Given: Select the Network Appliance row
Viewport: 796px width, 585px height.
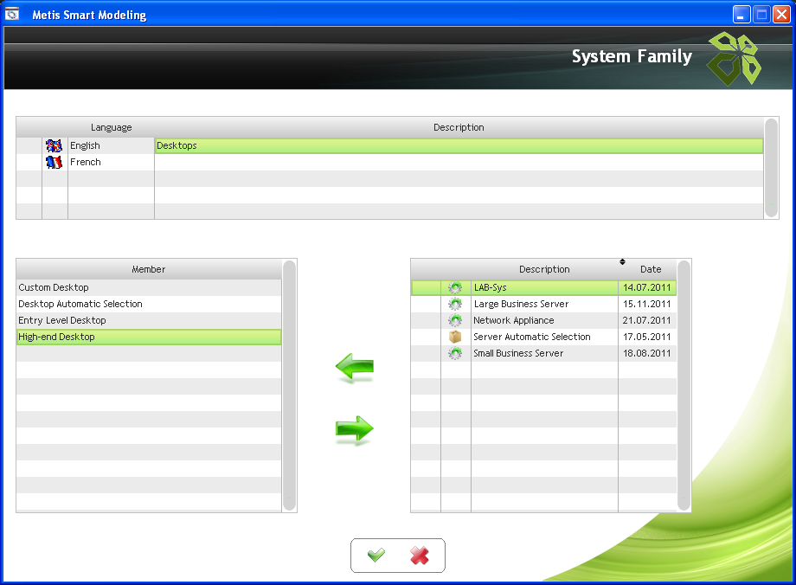Looking at the screenshot, I should (x=543, y=320).
